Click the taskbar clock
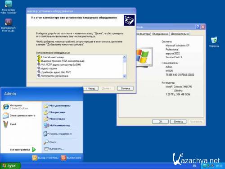The height and width of the screenshot is (169, 225). [219, 166]
